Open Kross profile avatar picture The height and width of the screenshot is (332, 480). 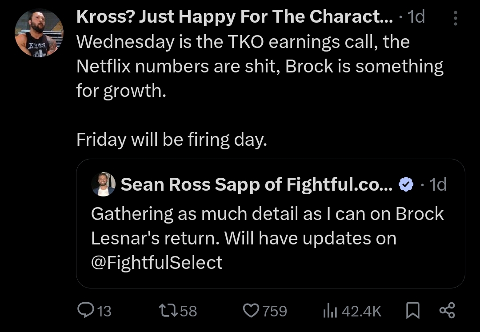point(39,33)
